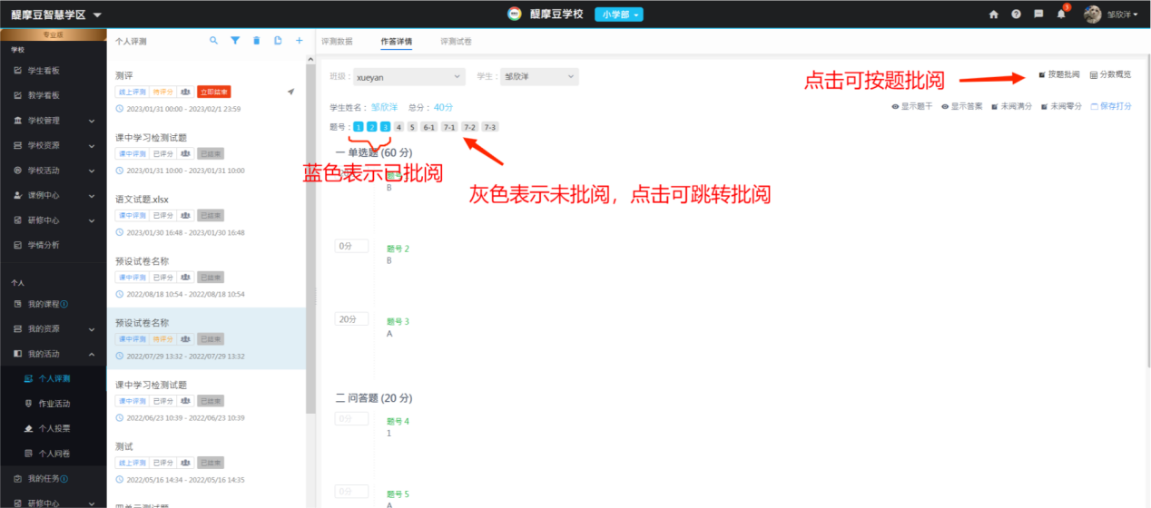
Task: Open the chat messages icon
Action: coord(1038,15)
